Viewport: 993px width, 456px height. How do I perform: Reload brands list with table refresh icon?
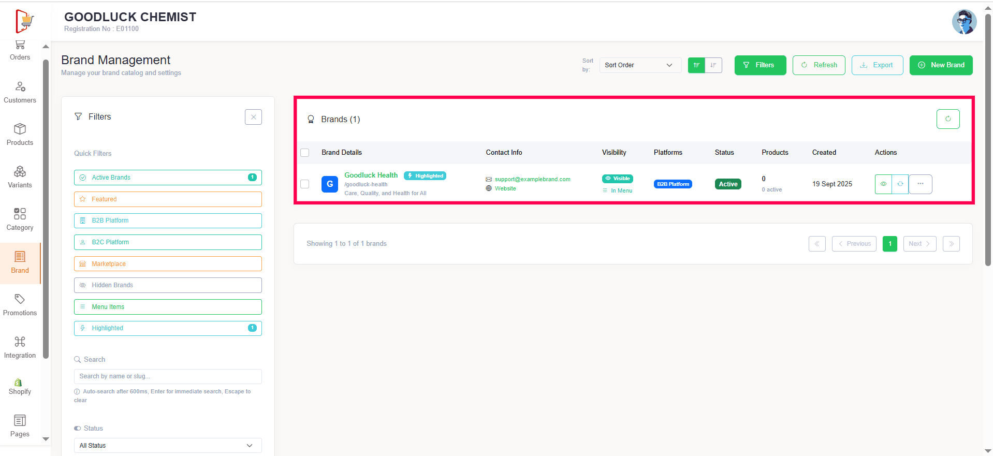click(x=947, y=119)
